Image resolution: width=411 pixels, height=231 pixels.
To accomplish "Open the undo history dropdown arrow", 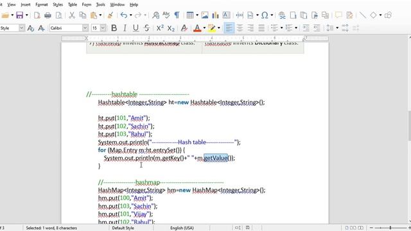I will point(131,15).
